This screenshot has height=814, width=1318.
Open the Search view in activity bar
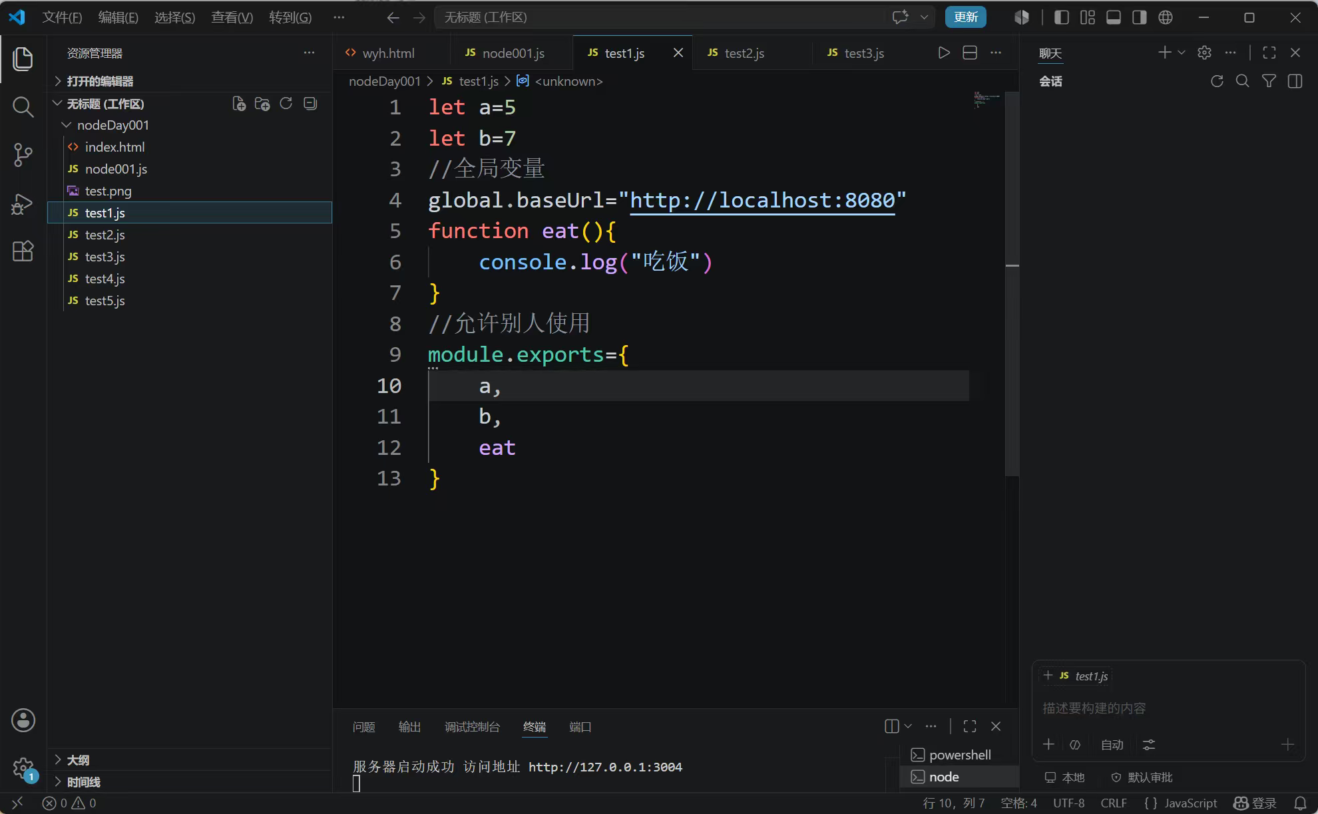pyautogui.click(x=23, y=106)
